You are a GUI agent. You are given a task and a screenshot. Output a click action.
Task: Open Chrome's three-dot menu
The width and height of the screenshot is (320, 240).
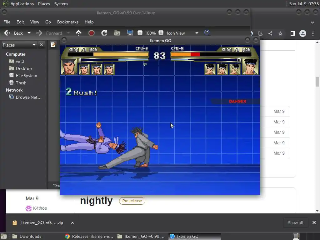point(313,33)
